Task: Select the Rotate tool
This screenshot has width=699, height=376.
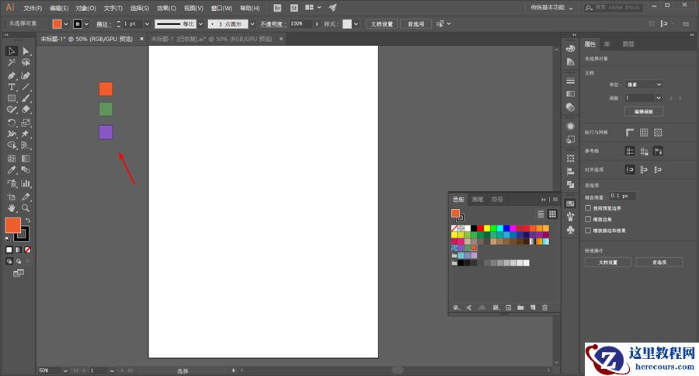Action: pos(12,123)
